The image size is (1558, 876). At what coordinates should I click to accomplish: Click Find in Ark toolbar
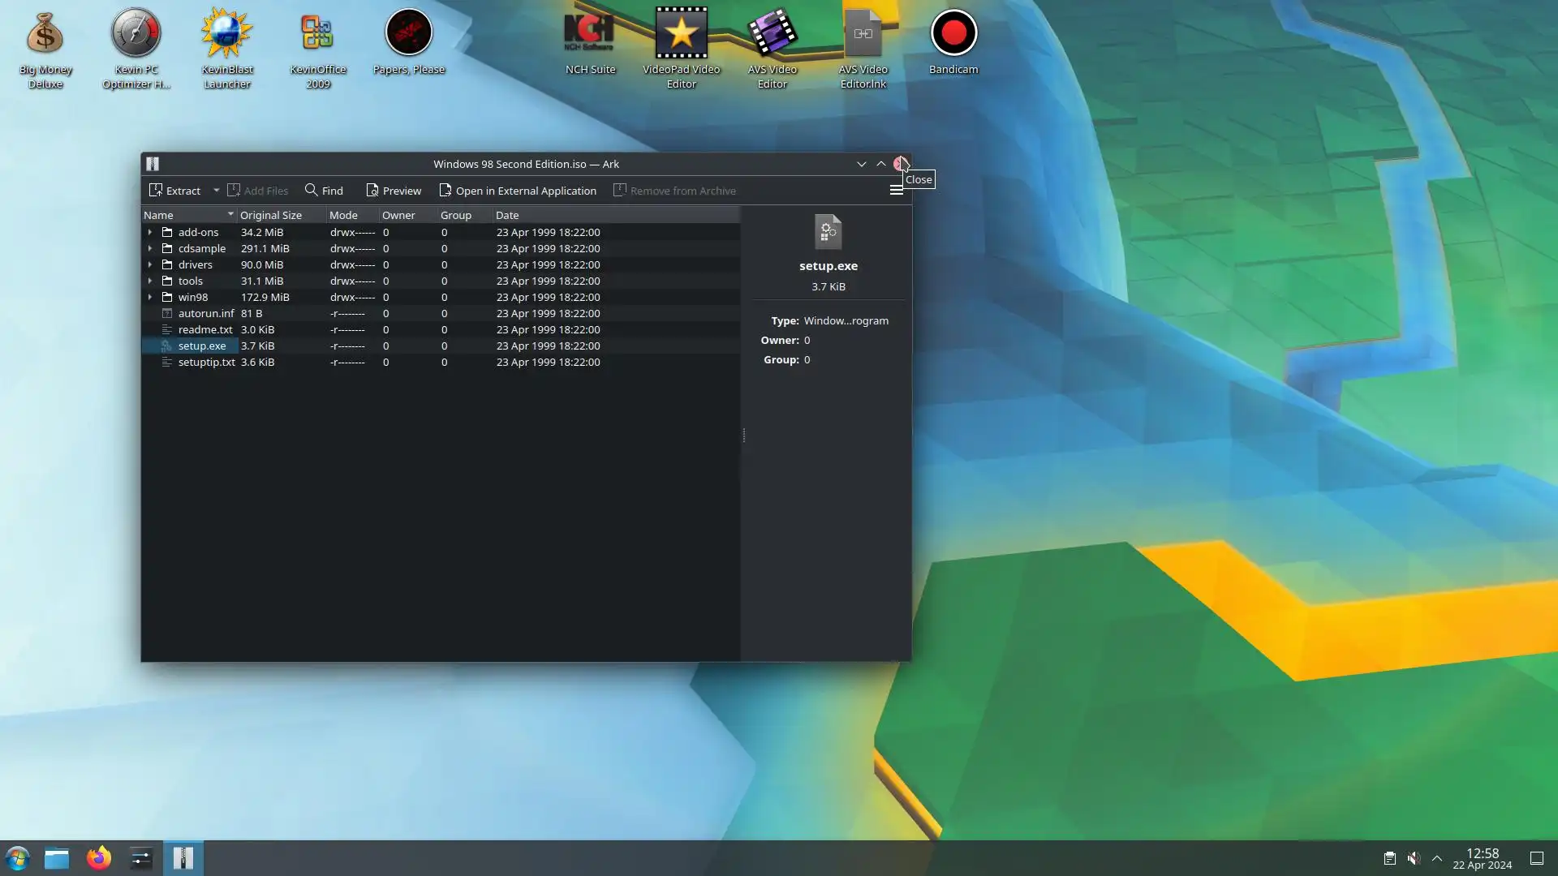[324, 191]
